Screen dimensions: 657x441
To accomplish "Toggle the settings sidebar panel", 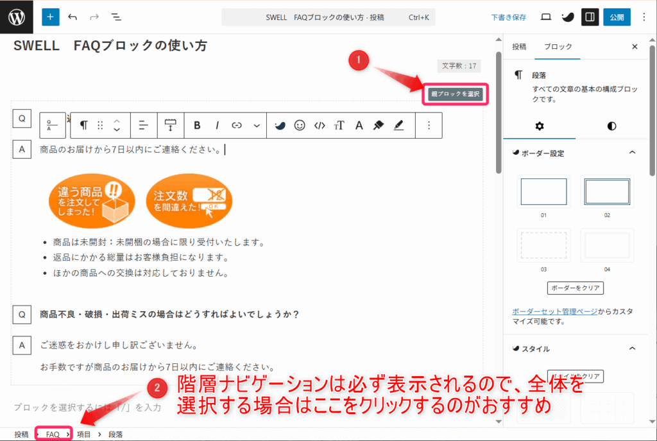I will pos(590,17).
